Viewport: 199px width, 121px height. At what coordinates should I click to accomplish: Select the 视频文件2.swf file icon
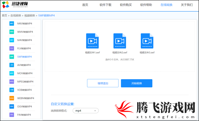coord(120,41)
